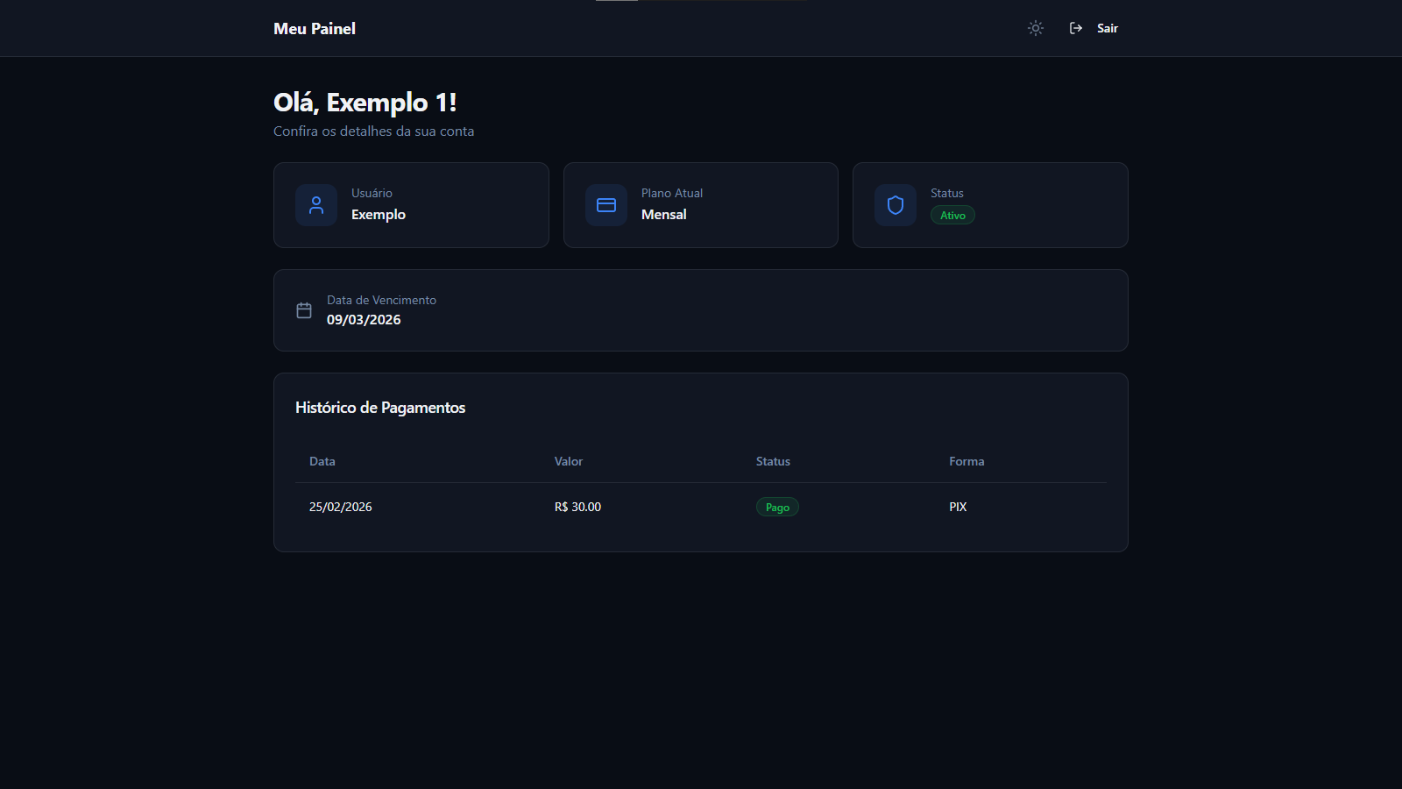
Task: Click the Data column header
Action: point(322,461)
